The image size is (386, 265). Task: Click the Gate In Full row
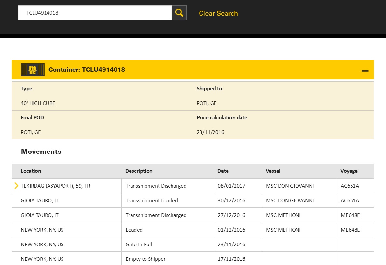tap(139, 245)
